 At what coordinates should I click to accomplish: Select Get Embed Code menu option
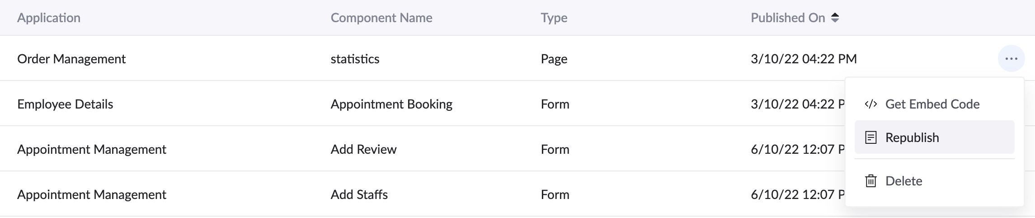(x=932, y=104)
